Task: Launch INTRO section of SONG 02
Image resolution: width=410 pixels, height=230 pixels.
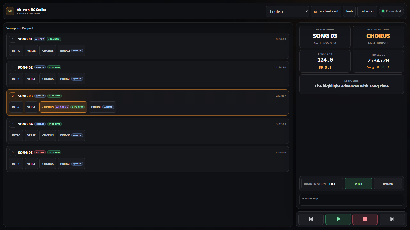Action: [x=16, y=79]
